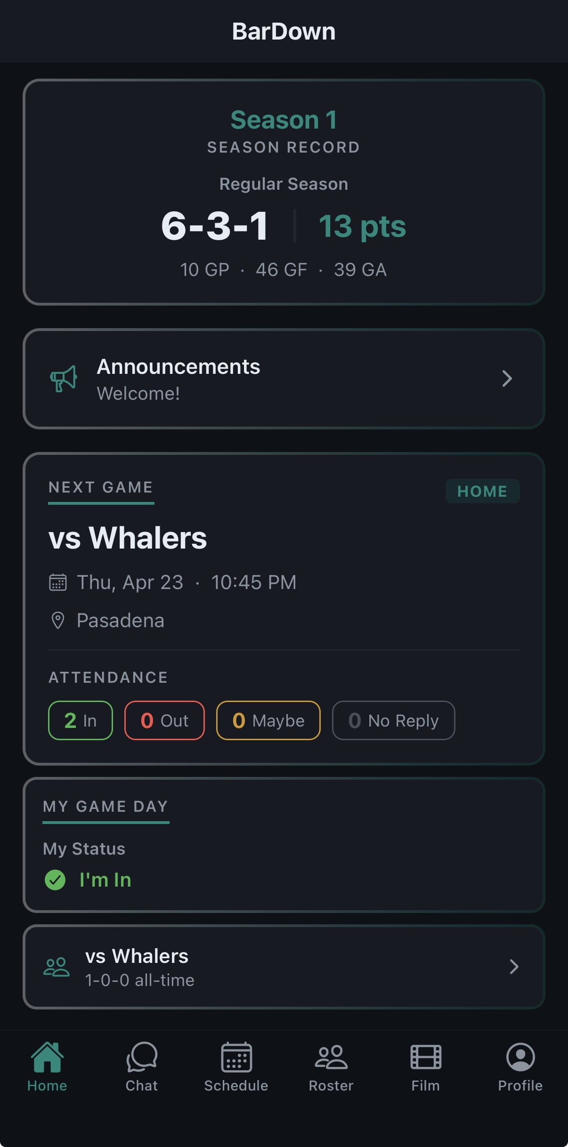The width and height of the screenshot is (568, 1147).
Task: Tap the Announcements megaphone icon
Action: [x=64, y=379]
